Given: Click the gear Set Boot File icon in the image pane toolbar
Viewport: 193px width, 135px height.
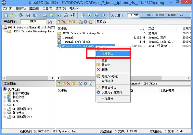Looking at the screenshot, I should click(x=85, y=22).
